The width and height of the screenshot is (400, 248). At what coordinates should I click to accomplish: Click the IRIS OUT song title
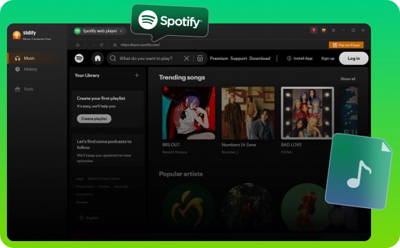[x=171, y=145]
